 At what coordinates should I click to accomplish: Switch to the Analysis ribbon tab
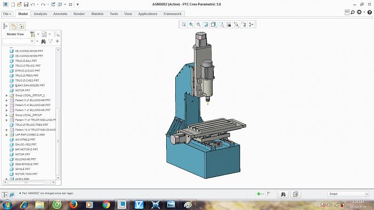[40, 14]
